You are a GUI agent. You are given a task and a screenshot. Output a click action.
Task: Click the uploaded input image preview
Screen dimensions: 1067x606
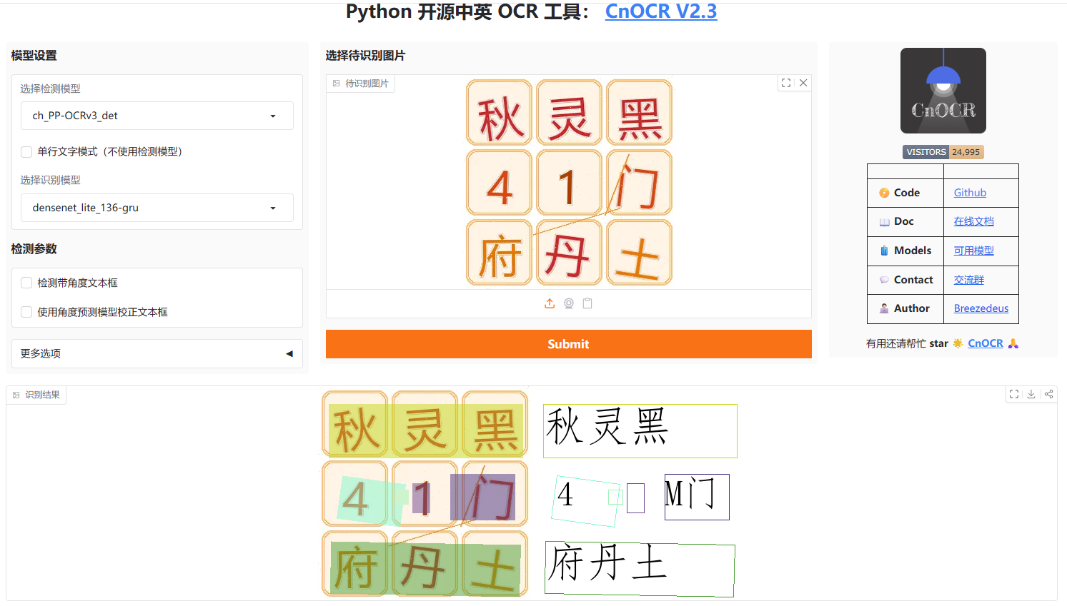(x=569, y=182)
